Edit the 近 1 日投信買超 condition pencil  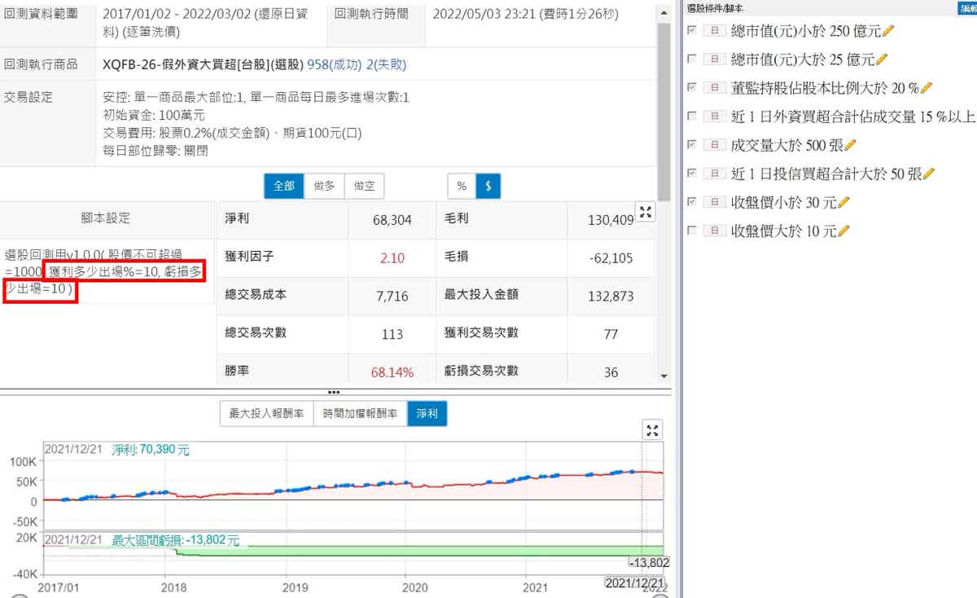pos(928,174)
